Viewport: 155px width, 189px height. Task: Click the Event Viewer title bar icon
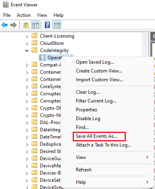6,5
